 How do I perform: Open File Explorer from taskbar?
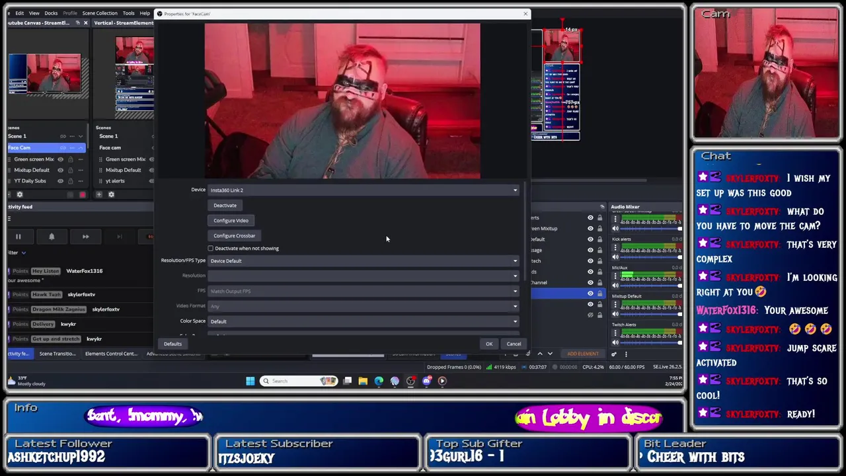coord(363,381)
